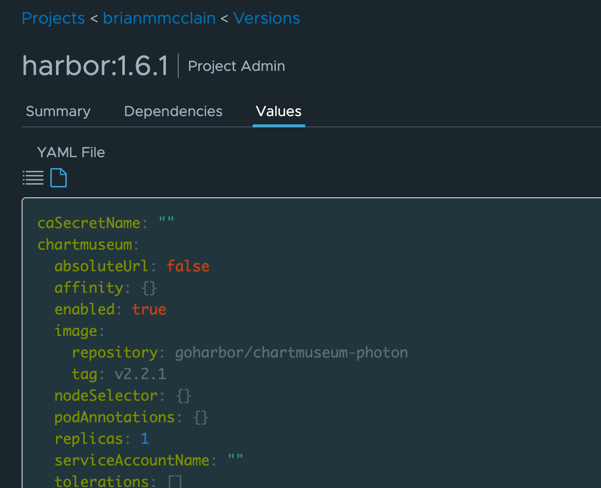Click the chartmuseum section key

(85, 245)
